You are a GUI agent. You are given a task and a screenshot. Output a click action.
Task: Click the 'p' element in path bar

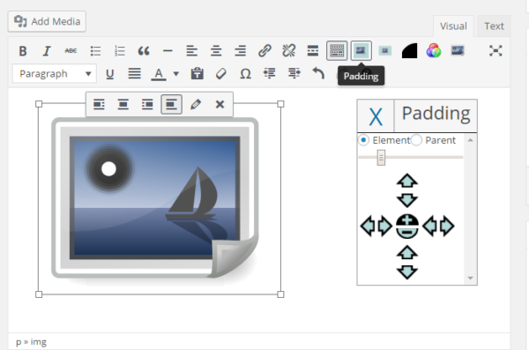(19, 343)
